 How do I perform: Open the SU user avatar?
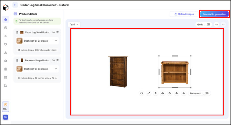(x=6, y=117)
